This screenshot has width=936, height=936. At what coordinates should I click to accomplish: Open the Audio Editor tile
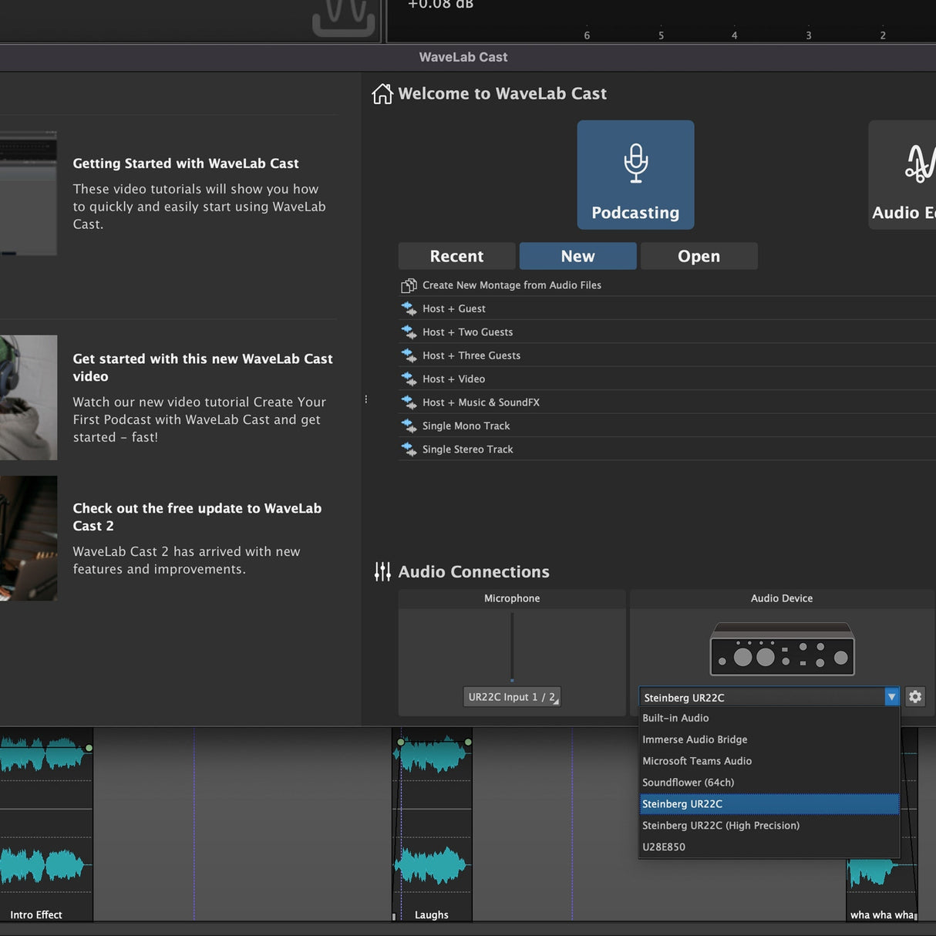[907, 175]
